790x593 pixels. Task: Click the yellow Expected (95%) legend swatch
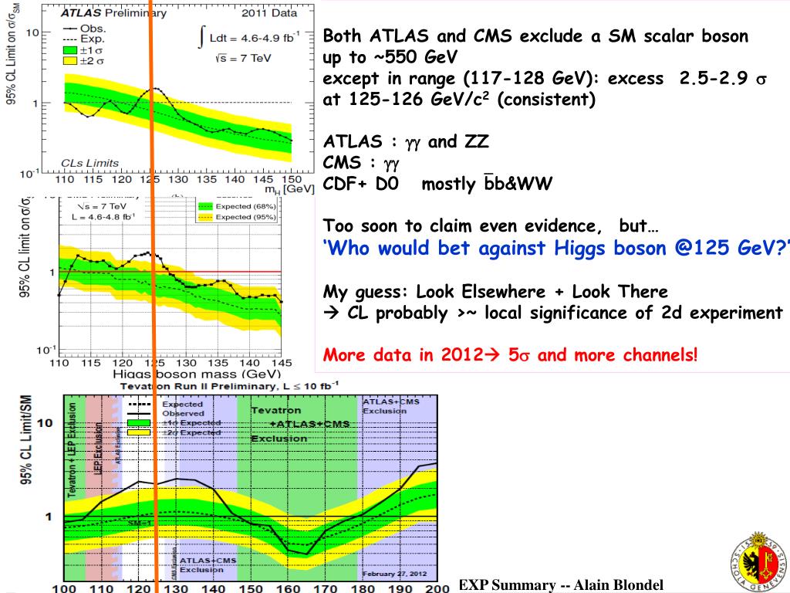point(204,217)
